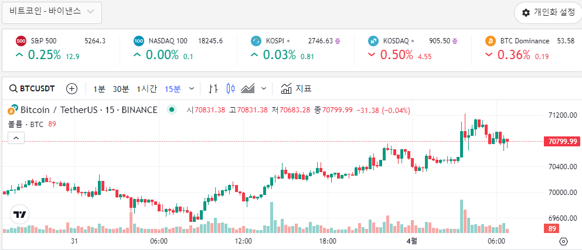
Task: Switch to the 1시간 timeframe
Action: tap(147, 89)
